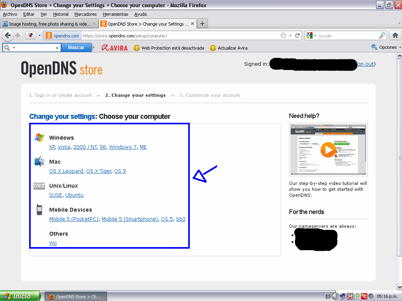Click the Avira tray icon
The image size is (402, 301).
(x=364, y=296)
